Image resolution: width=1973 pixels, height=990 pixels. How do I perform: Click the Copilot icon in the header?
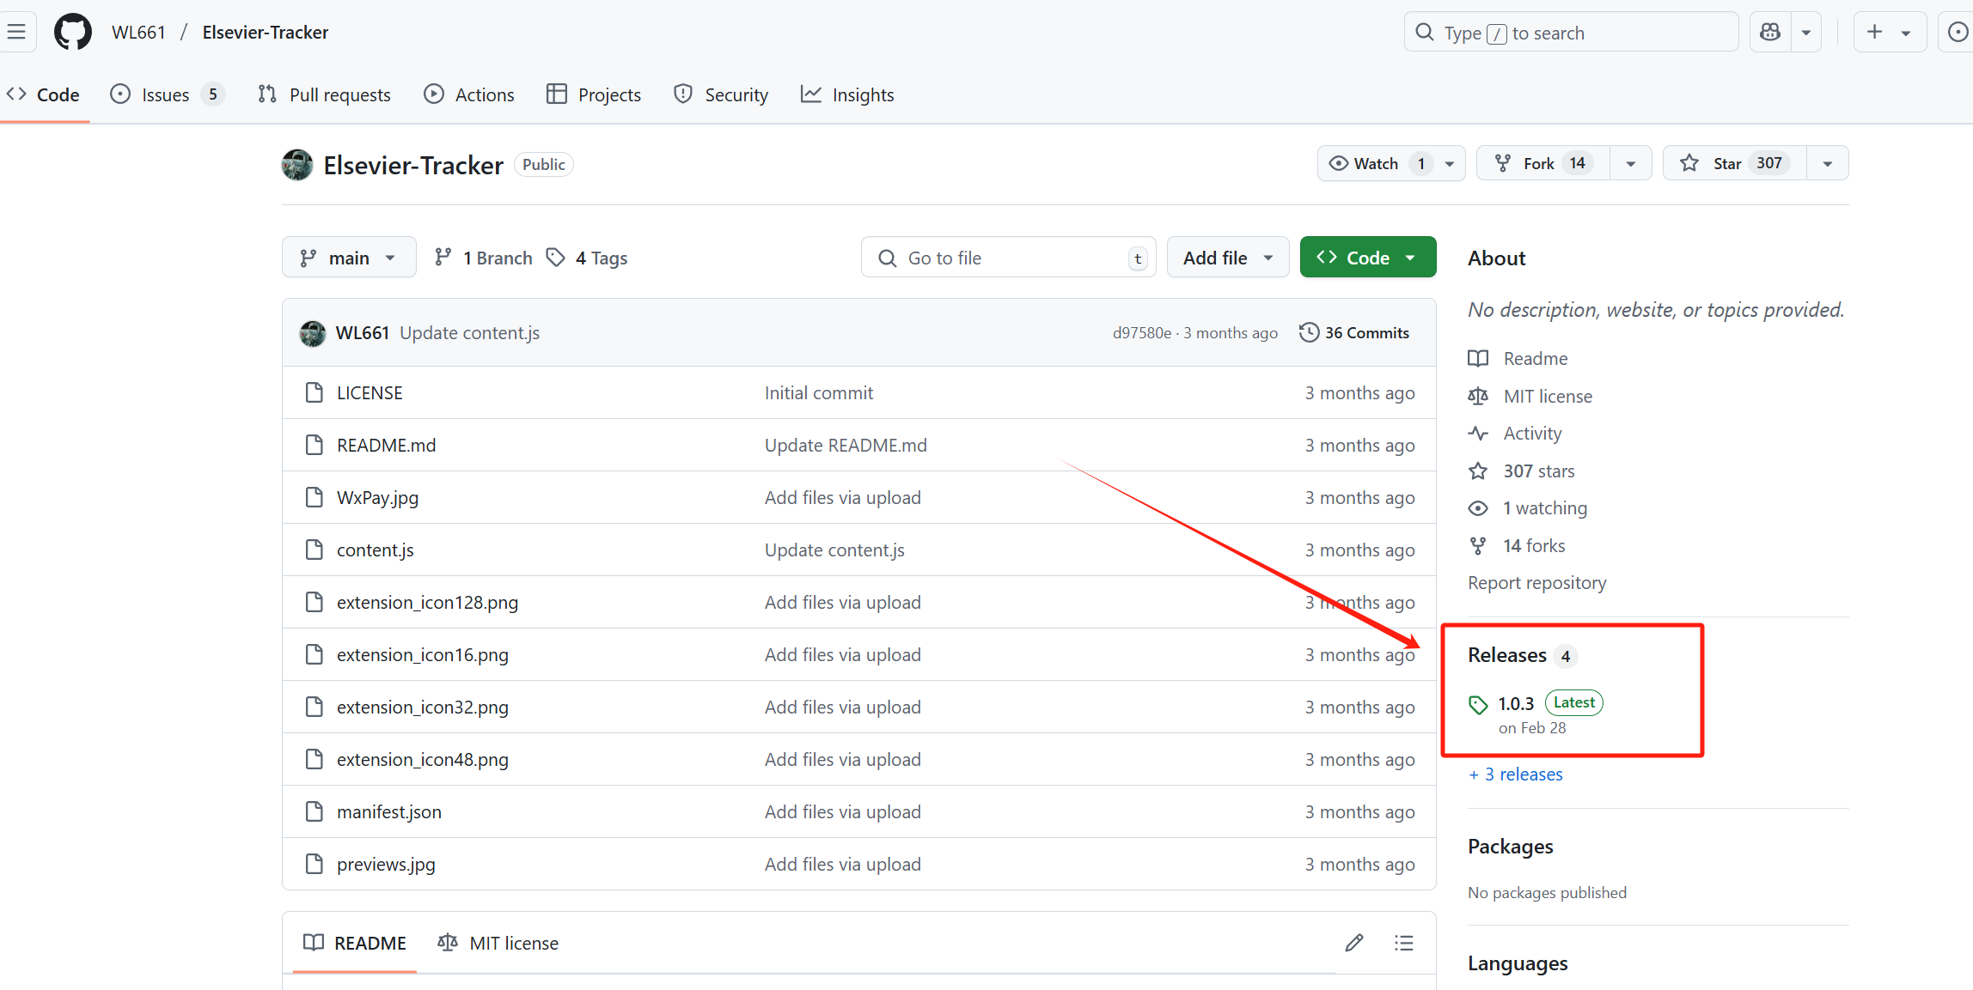pyautogui.click(x=1770, y=33)
